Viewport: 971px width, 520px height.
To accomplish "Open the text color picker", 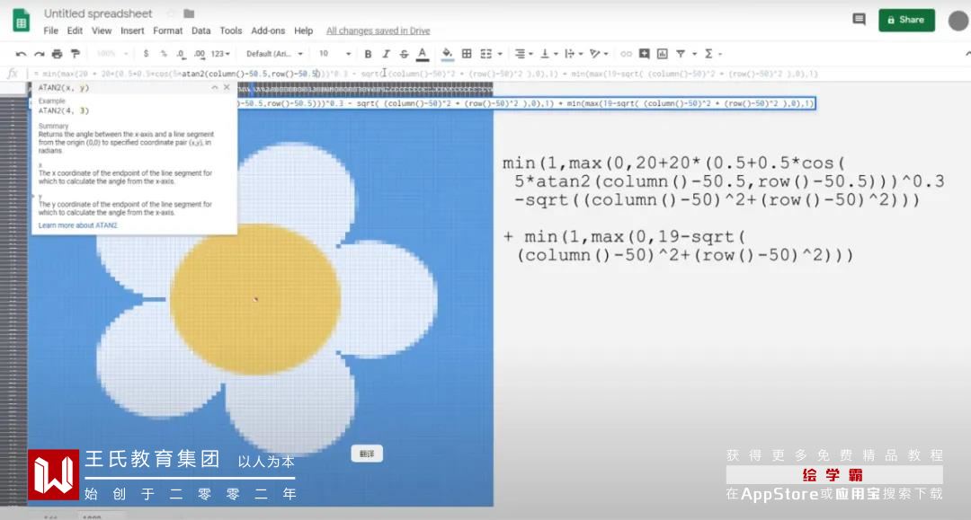I will (423, 55).
